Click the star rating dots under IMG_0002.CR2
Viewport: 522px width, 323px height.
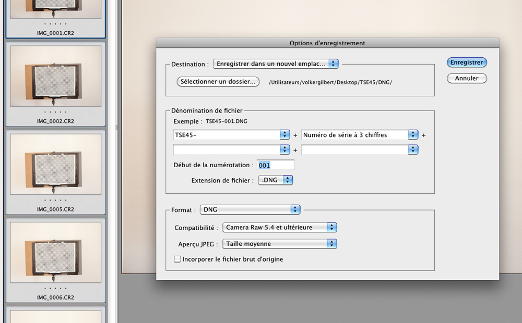coord(56,112)
